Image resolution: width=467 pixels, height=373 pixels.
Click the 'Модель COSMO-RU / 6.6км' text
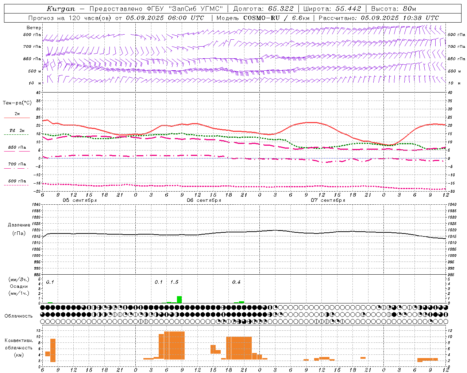point(263,18)
